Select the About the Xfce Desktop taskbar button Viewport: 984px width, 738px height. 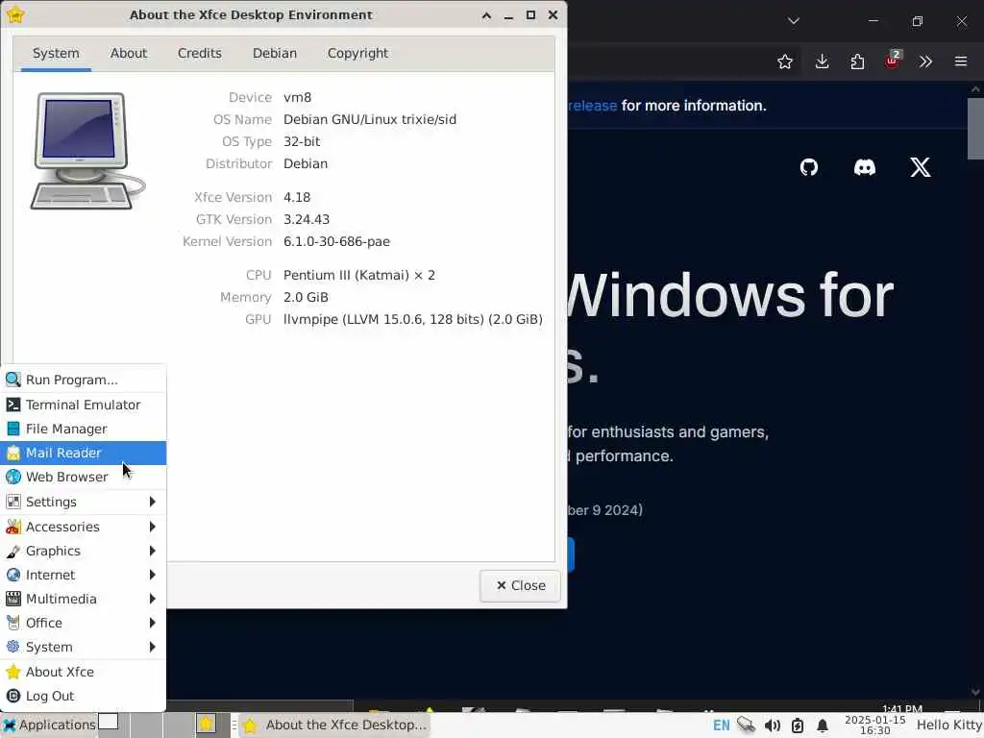click(x=333, y=725)
